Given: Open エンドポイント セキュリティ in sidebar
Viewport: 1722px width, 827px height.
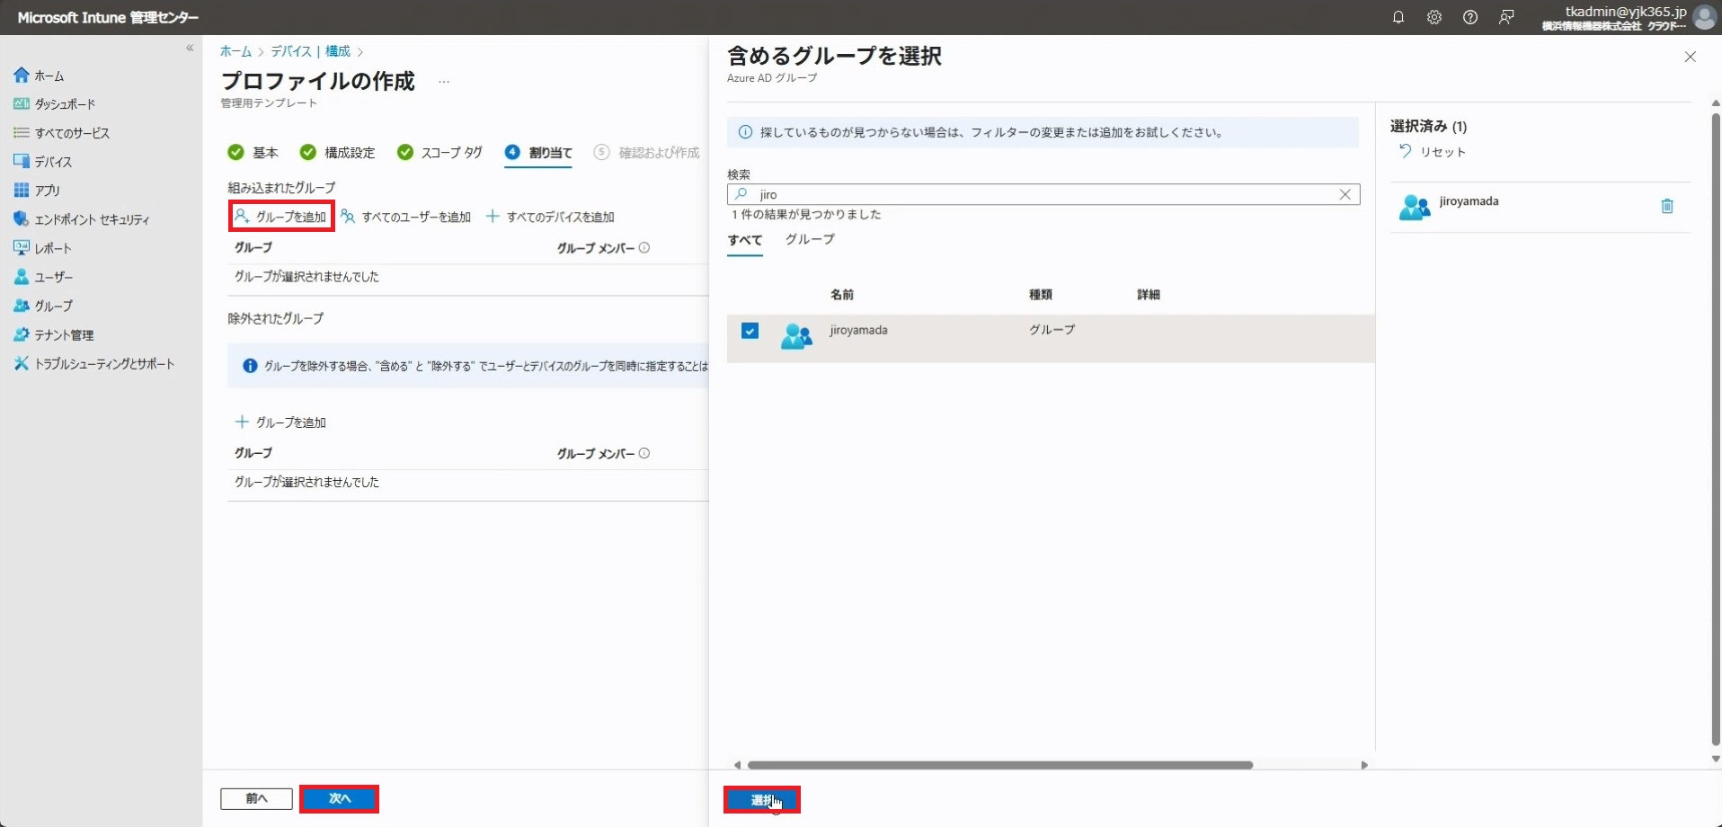Looking at the screenshot, I should click(x=91, y=219).
